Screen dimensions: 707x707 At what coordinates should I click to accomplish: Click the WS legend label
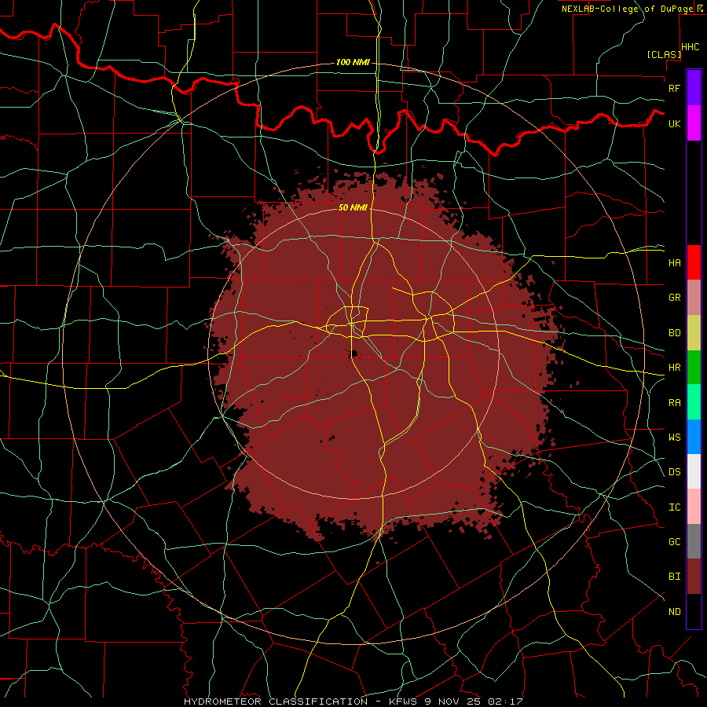[x=674, y=437]
